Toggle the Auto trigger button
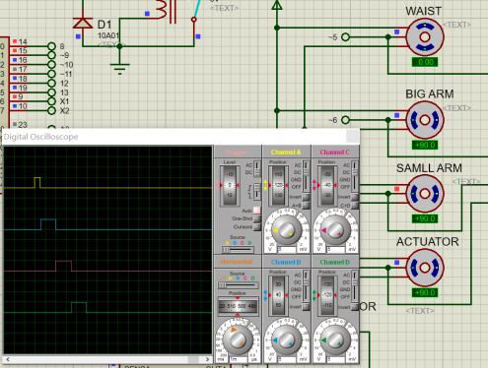The width and height of the screenshot is (488, 368). coord(257,211)
